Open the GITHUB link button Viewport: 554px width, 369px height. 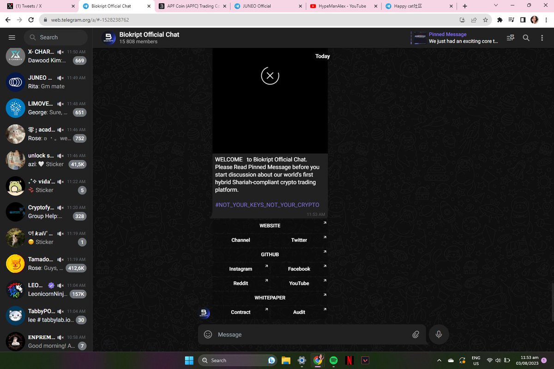[x=270, y=254]
